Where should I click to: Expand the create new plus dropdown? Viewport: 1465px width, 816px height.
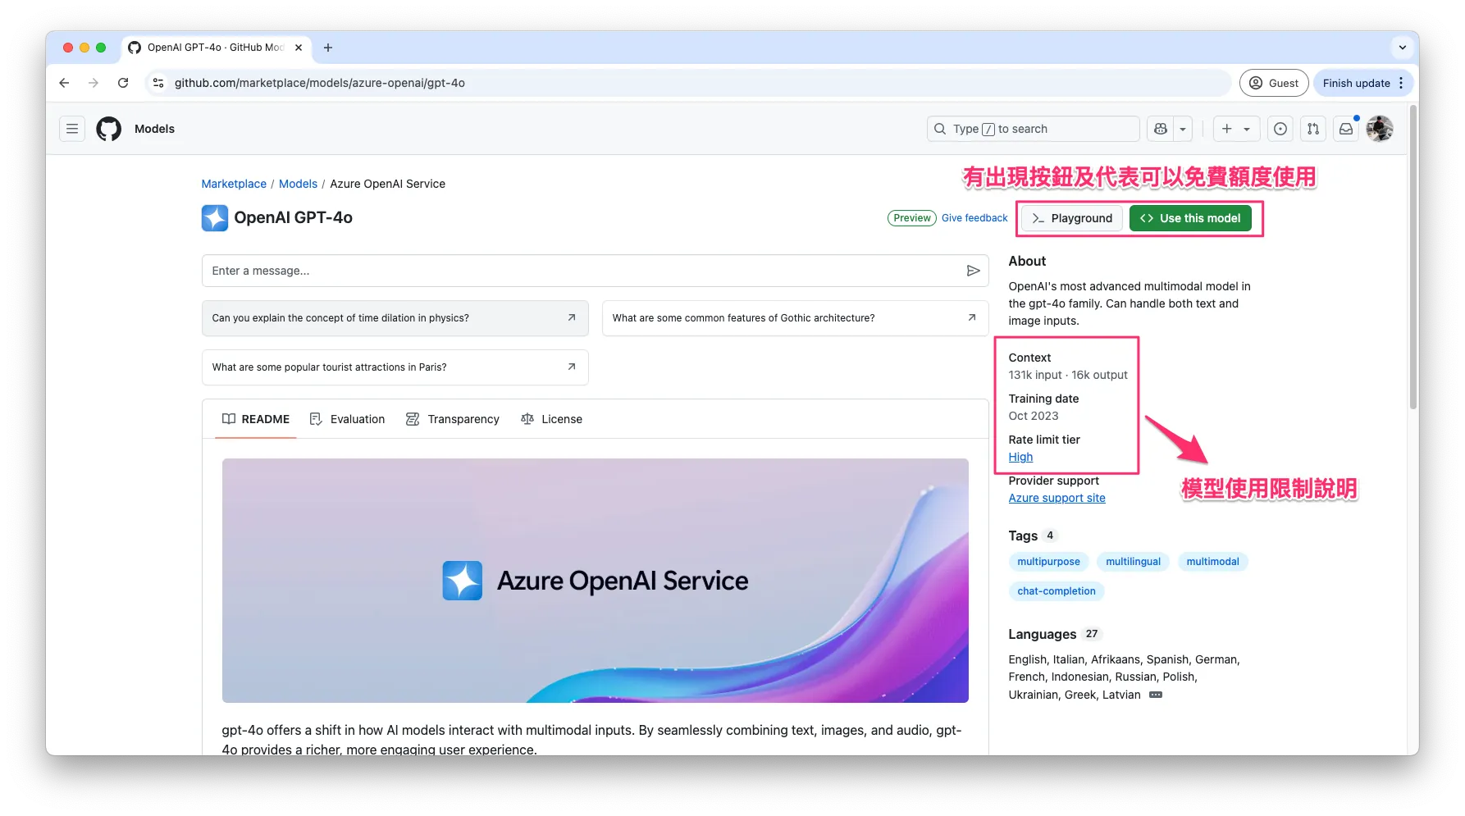point(1235,129)
